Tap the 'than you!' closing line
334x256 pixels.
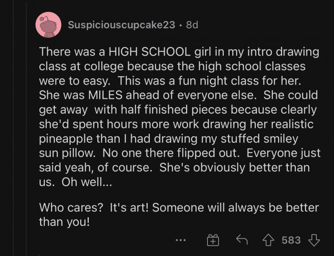click(64, 222)
